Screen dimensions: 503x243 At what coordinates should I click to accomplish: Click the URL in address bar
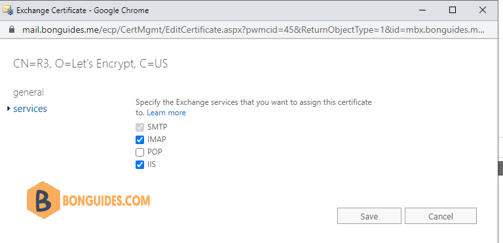click(253, 30)
